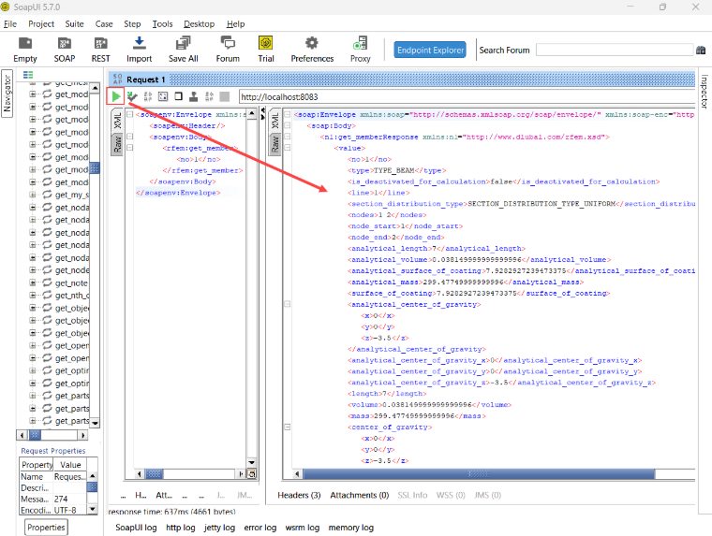Open Preferences gear
The image size is (712, 536).
coord(312,50)
